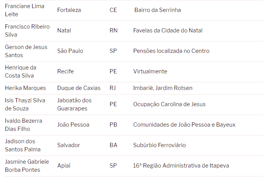270x178 pixels.
Task: Click the name Ivaldo Bezerra Dias Filho
Action: (x=24, y=125)
